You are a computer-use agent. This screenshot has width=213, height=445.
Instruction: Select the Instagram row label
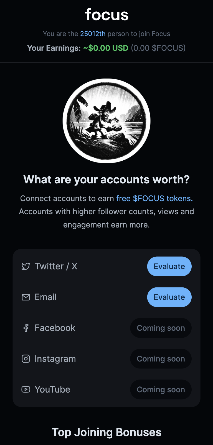(x=55, y=359)
